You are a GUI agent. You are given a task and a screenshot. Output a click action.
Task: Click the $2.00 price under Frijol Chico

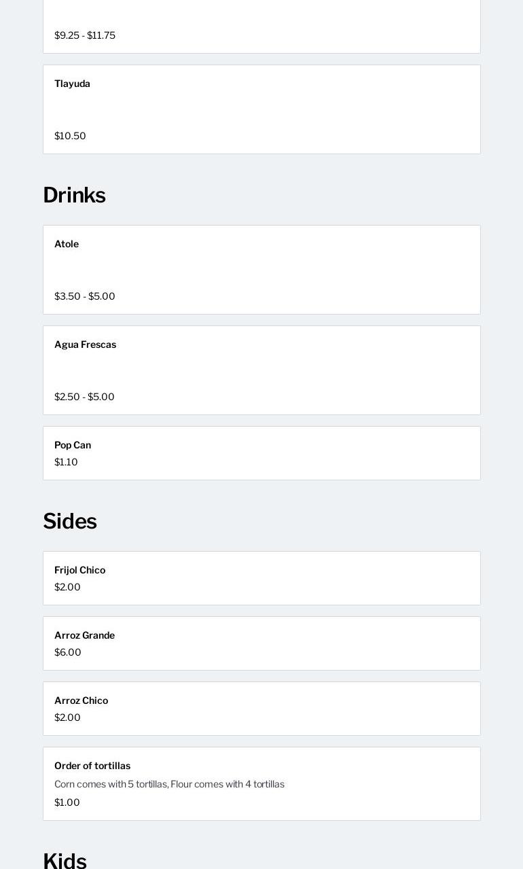point(67,587)
